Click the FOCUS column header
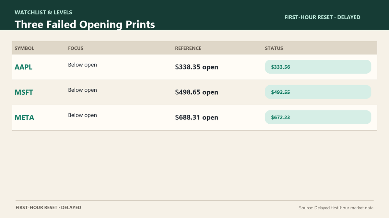 pyautogui.click(x=76, y=48)
